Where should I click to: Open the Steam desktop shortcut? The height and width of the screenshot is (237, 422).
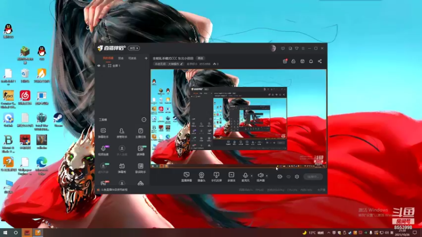point(58,120)
